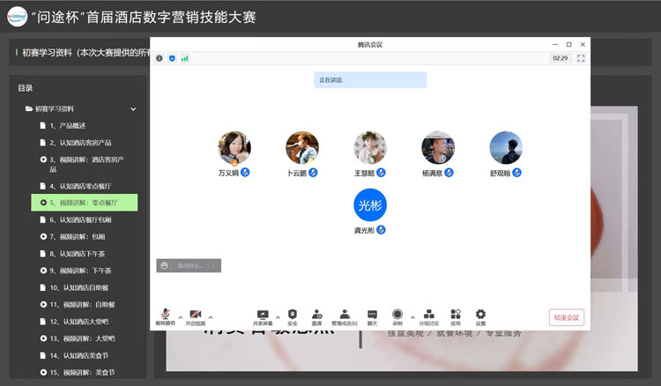This screenshot has height=386, width=661.
Task: Open the Security (安全) shield menu
Action: click(293, 317)
